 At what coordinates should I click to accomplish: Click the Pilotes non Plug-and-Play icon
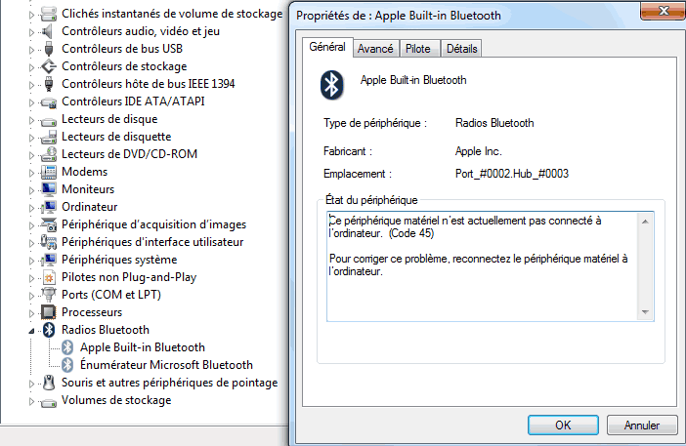pyautogui.click(x=49, y=277)
